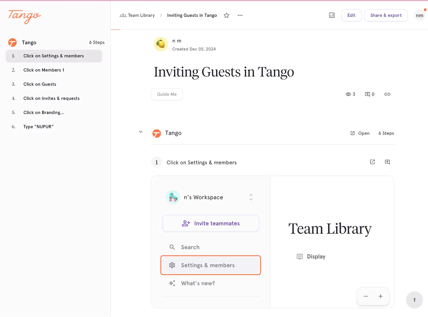Add comment to step 1 icon
The width and height of the screenshot is (428, 317).
click(387, 162)
